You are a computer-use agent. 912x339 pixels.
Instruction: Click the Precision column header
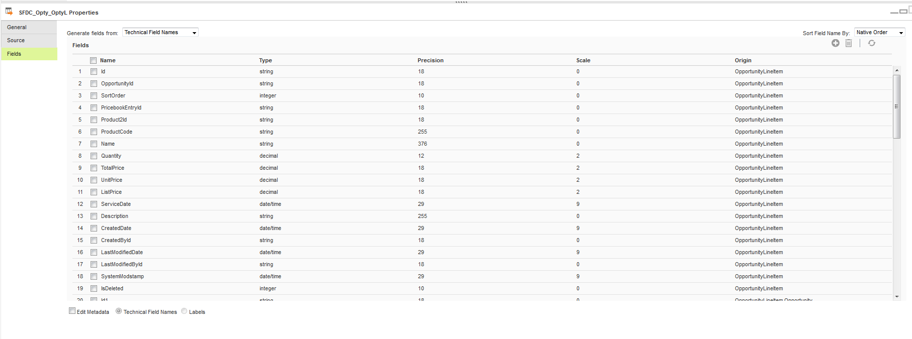pyautogui.click(x=431, y=60)
